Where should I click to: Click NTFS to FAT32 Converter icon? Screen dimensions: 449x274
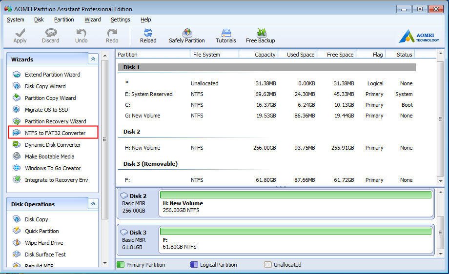tap(17, 133)
